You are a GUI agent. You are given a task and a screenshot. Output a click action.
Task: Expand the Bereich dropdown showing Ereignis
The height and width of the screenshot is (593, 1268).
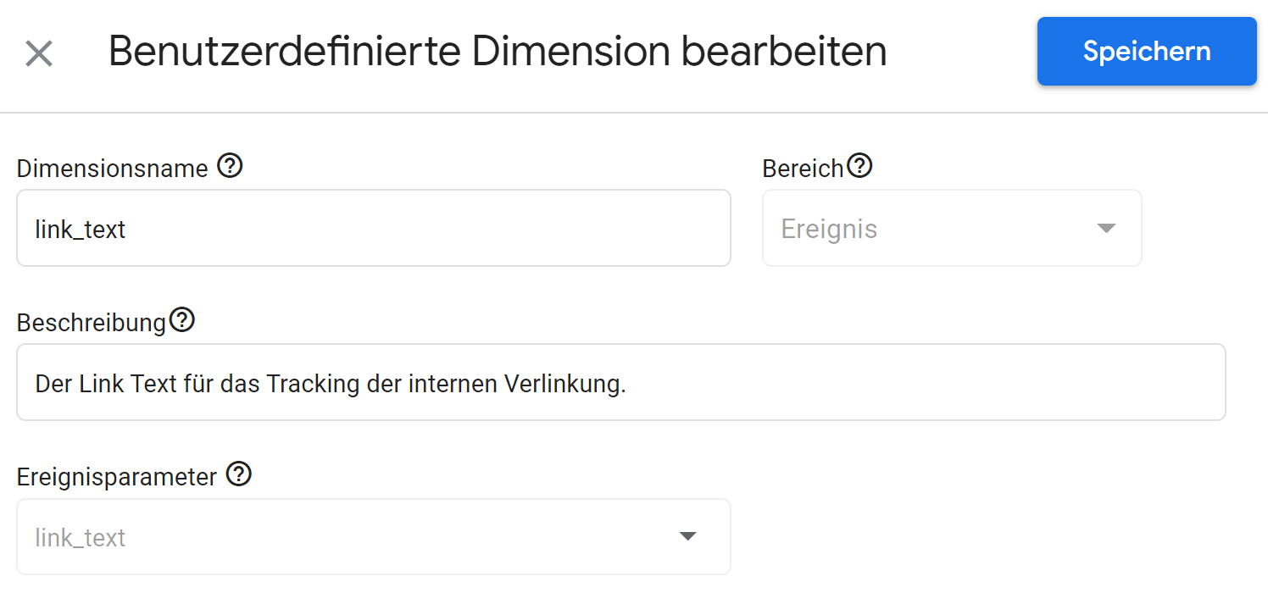point(1106,228)
